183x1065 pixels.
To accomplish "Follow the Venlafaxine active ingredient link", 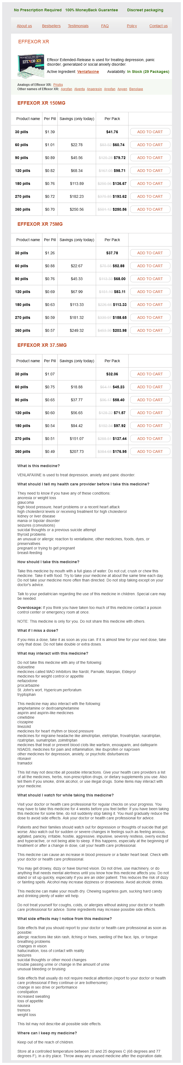I will click(x=88, y=72).
